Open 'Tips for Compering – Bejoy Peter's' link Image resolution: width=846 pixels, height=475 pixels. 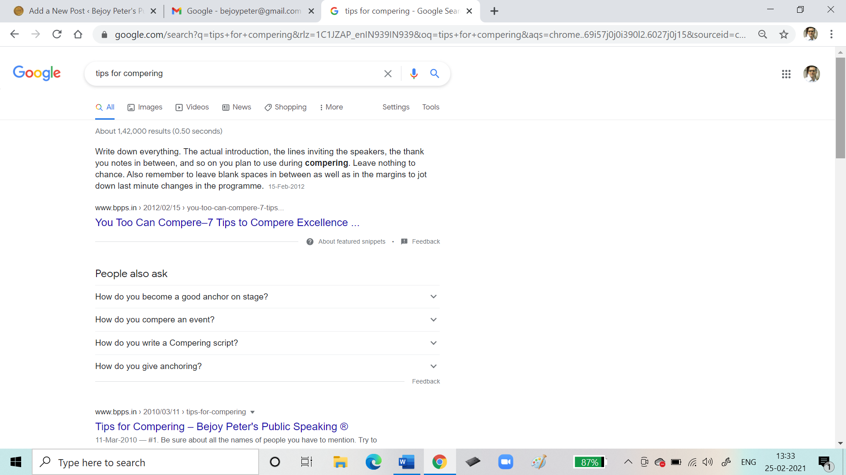221,426
